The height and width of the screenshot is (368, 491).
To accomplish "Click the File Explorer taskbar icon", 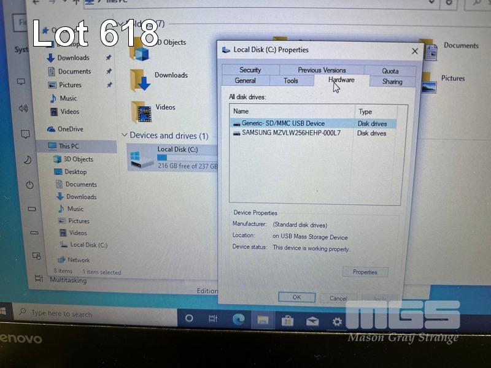I will pyautogui.click(x=262, y=320).
